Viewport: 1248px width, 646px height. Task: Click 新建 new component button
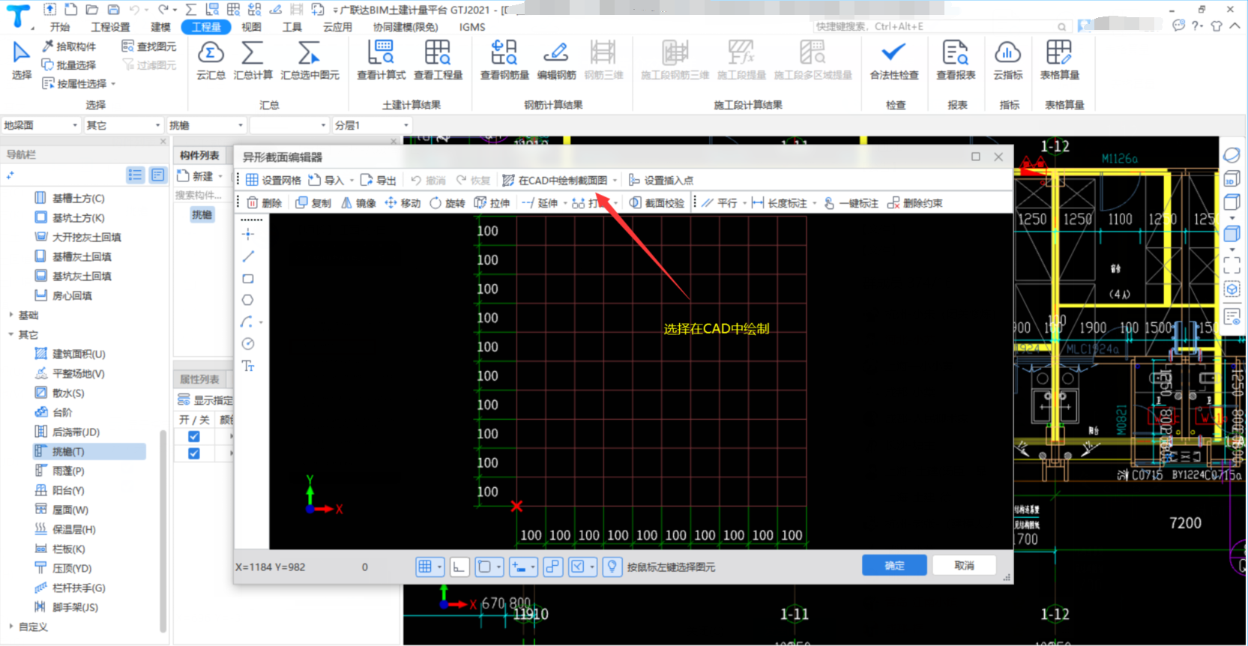pyautogui.click(x=196, y=176)
